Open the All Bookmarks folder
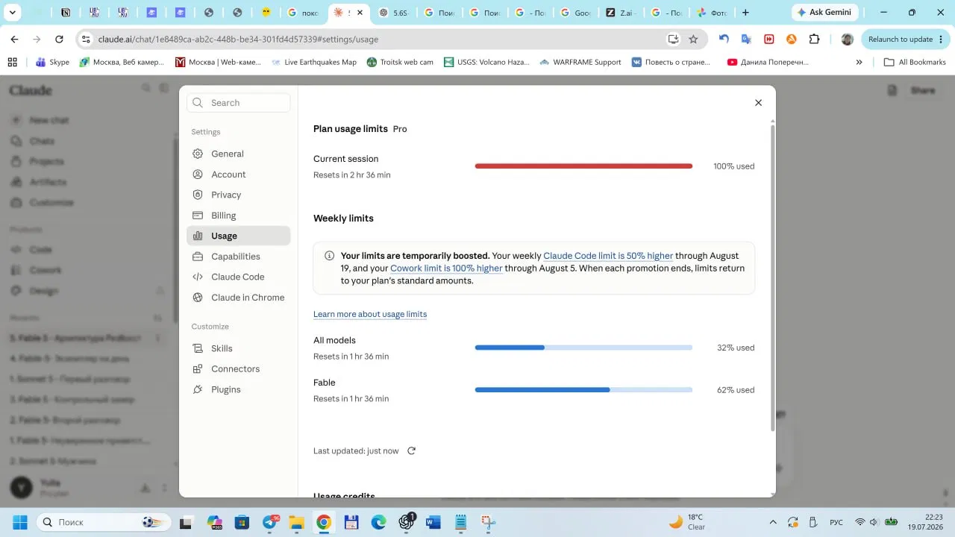 coord(915,62)
